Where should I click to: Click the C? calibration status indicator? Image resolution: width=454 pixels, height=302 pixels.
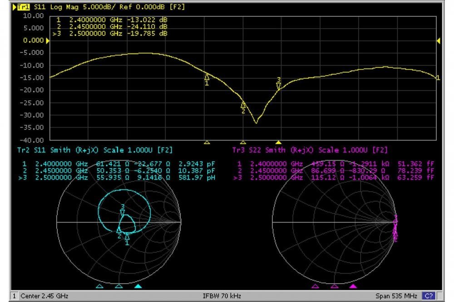pyautogui.click(x=429, y=296)
